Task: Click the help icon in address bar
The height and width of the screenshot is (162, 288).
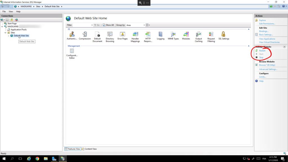Action: tap(283, 6)
